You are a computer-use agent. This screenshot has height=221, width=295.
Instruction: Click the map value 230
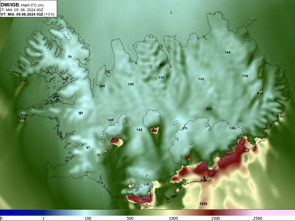[x=23, y=115]
